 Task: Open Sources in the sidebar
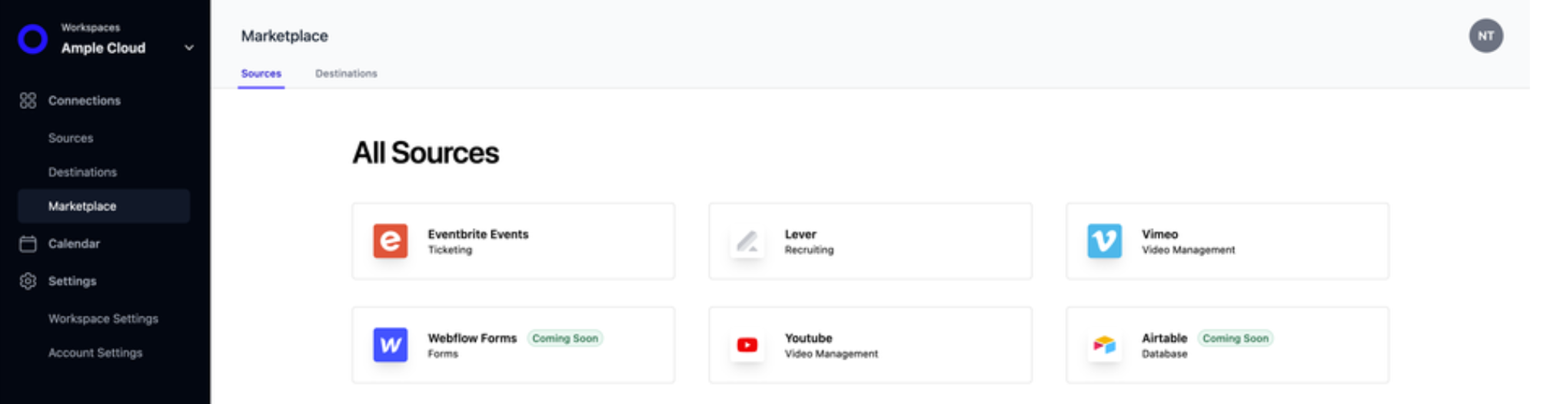(71, 138)
